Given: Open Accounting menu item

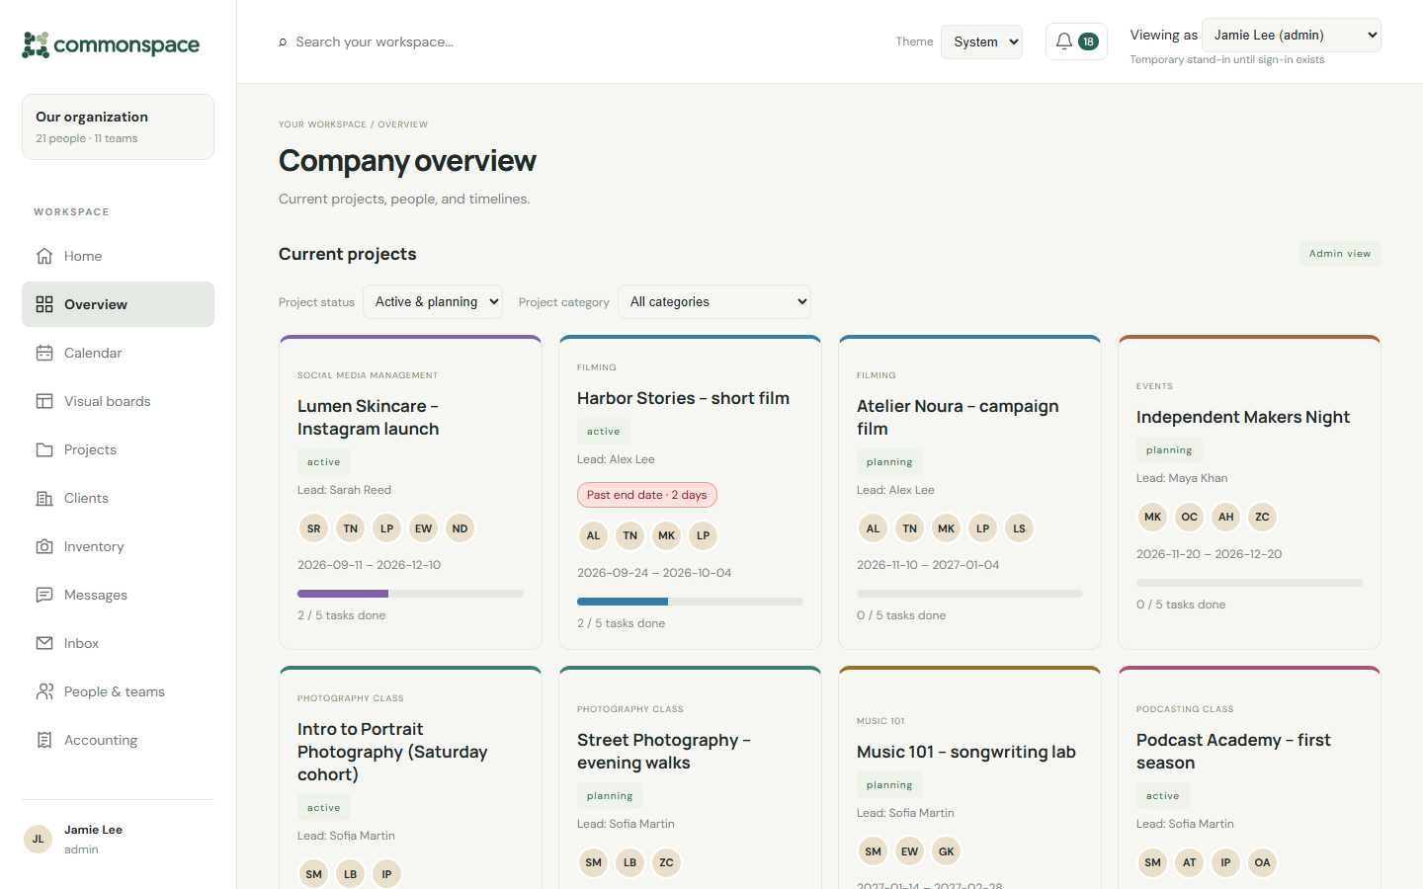Looking at the screenshot, I should pos(118,740).
